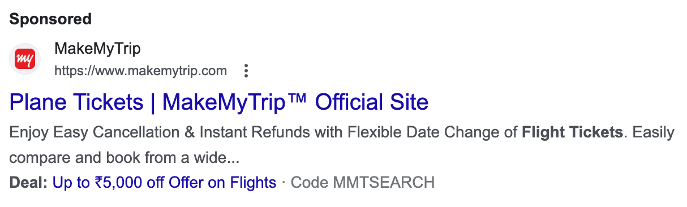
Task: Open the three-dot ad options menu
Action: pos(246,71)
